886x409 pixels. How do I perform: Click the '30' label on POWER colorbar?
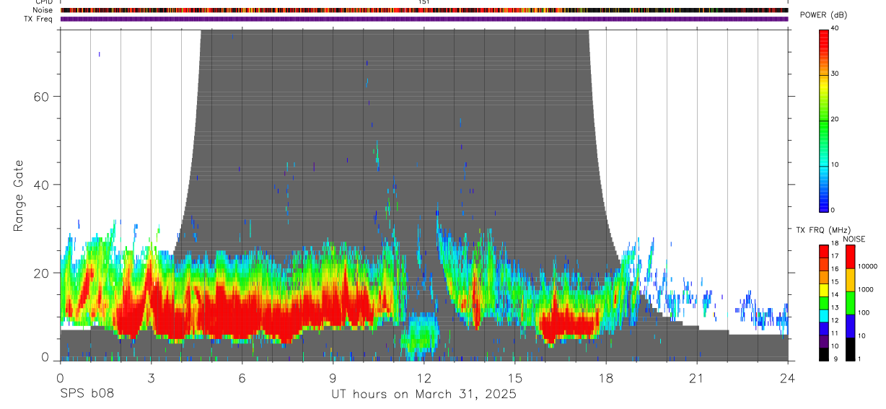(835, 74)
